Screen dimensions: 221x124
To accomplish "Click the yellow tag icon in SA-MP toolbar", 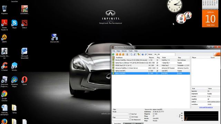I will tap(138, 54).
